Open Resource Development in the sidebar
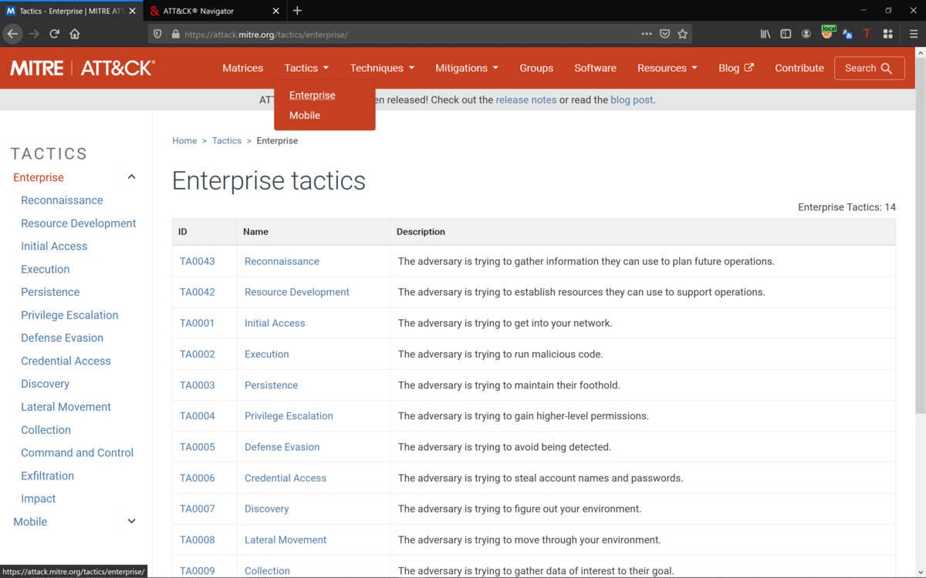This screenshot has width=926, height=578. pos(79,223)
